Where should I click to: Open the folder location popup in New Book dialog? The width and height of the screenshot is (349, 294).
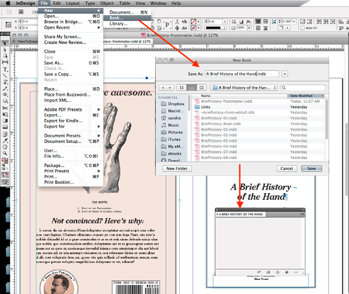tap(244, 88)
